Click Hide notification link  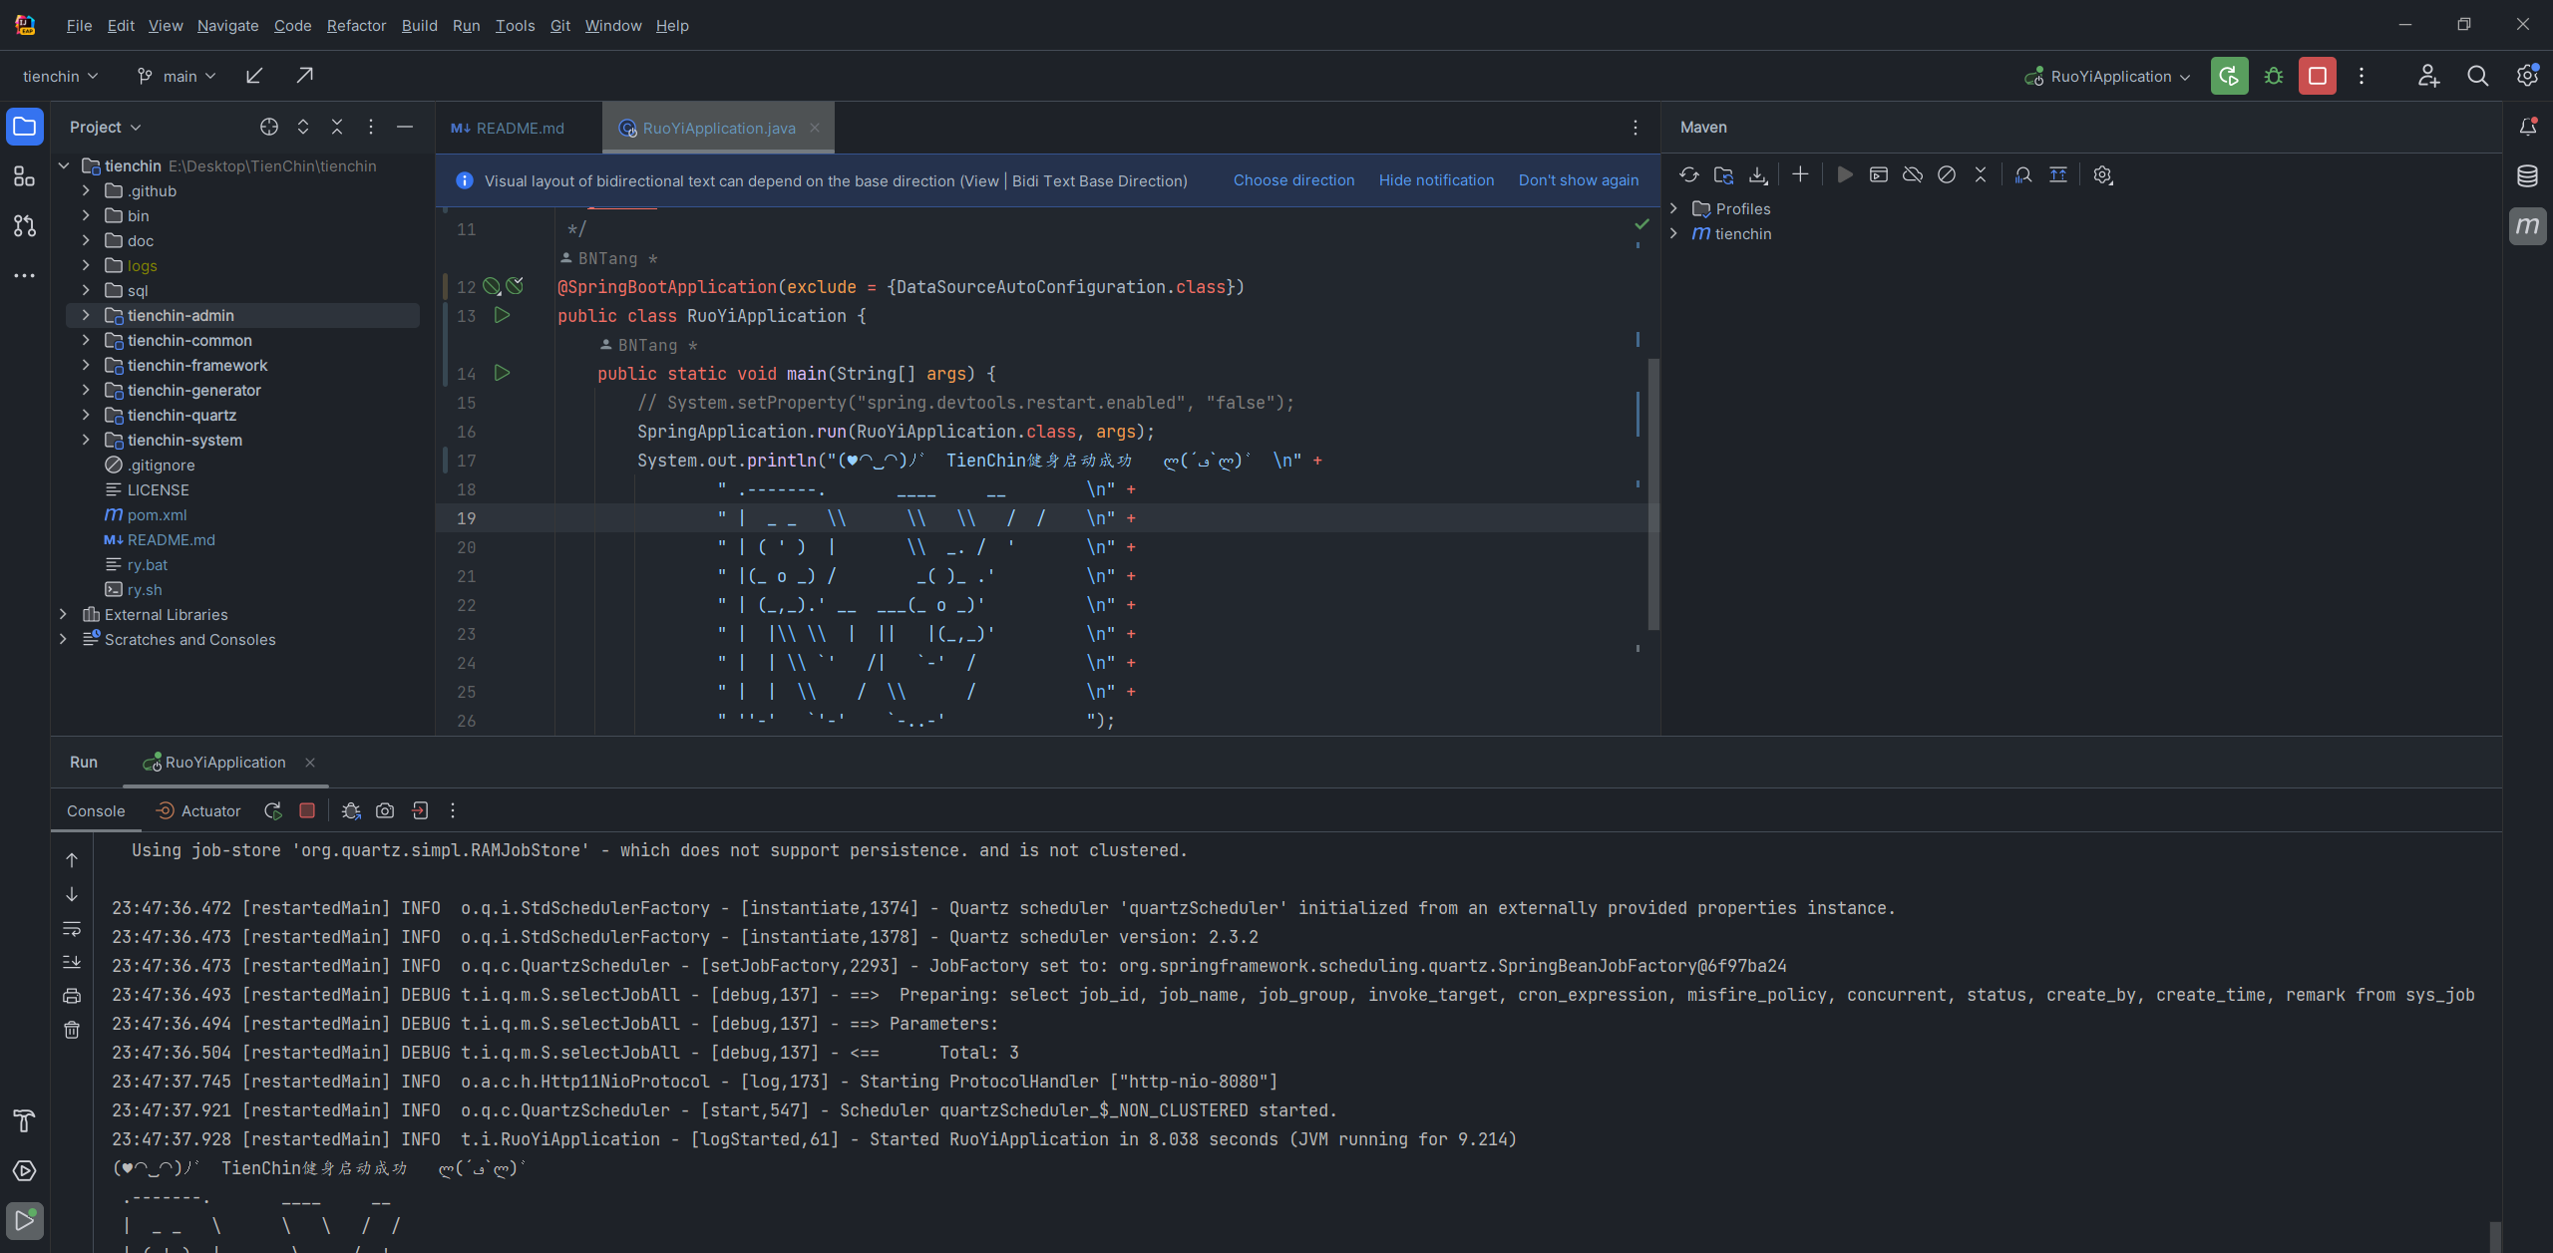pyautogui.click(x=1436, y=180)
